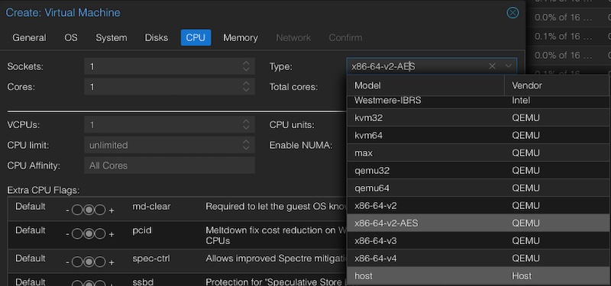The width and height of the screenshot is (611, 286).
Task: Select x86-64-v2-AES list row
Action: click(x=479, y=223)
